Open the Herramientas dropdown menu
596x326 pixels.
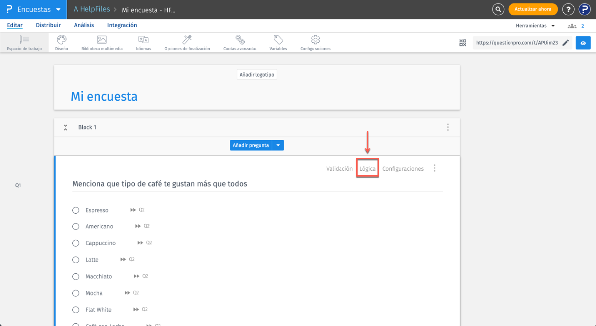535,26
